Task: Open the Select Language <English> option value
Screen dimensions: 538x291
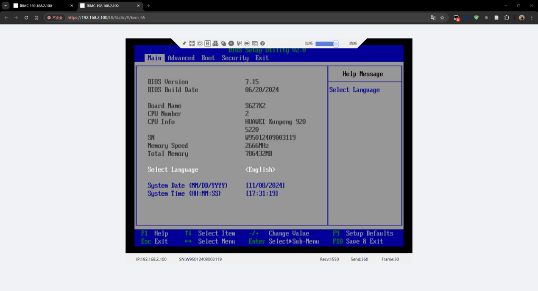Action: [260, 169]
